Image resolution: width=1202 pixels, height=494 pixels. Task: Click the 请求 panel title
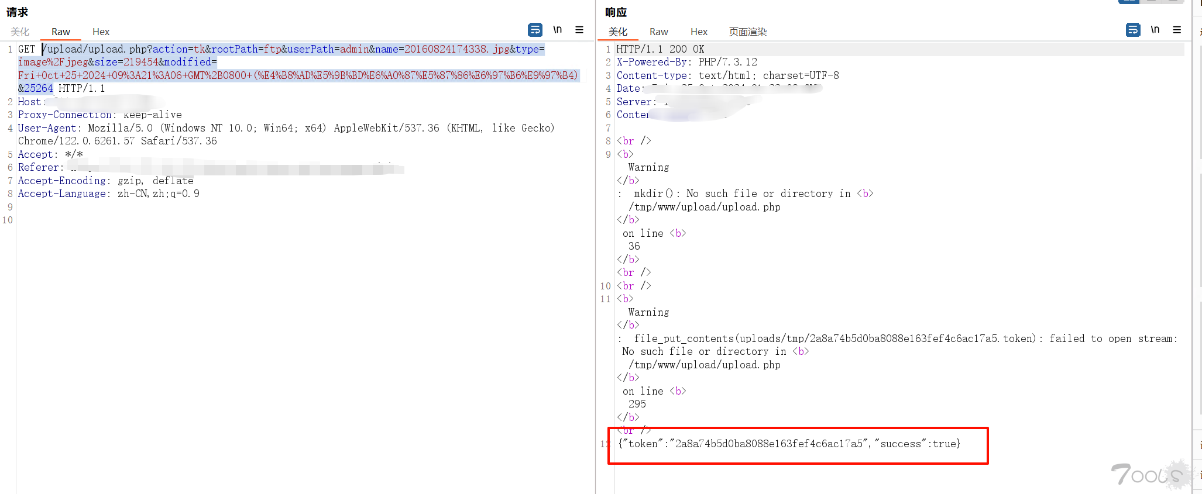point(18,12)
